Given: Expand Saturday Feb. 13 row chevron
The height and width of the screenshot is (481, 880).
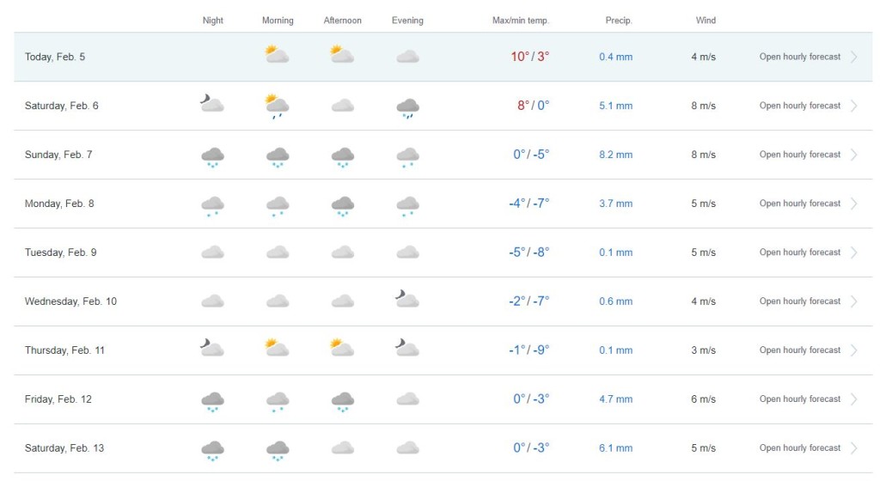Looking at the screenshot, I should tap(854, 448).
